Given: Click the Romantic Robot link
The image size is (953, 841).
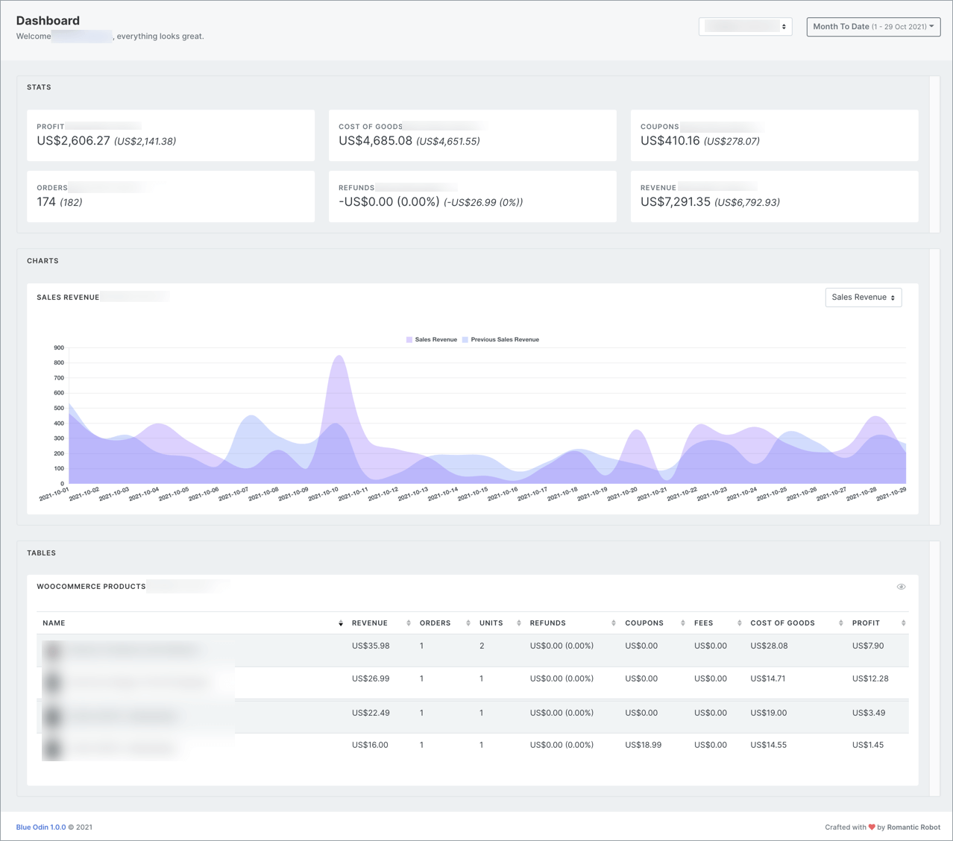Looking at the screenshot, I should 913,827.
